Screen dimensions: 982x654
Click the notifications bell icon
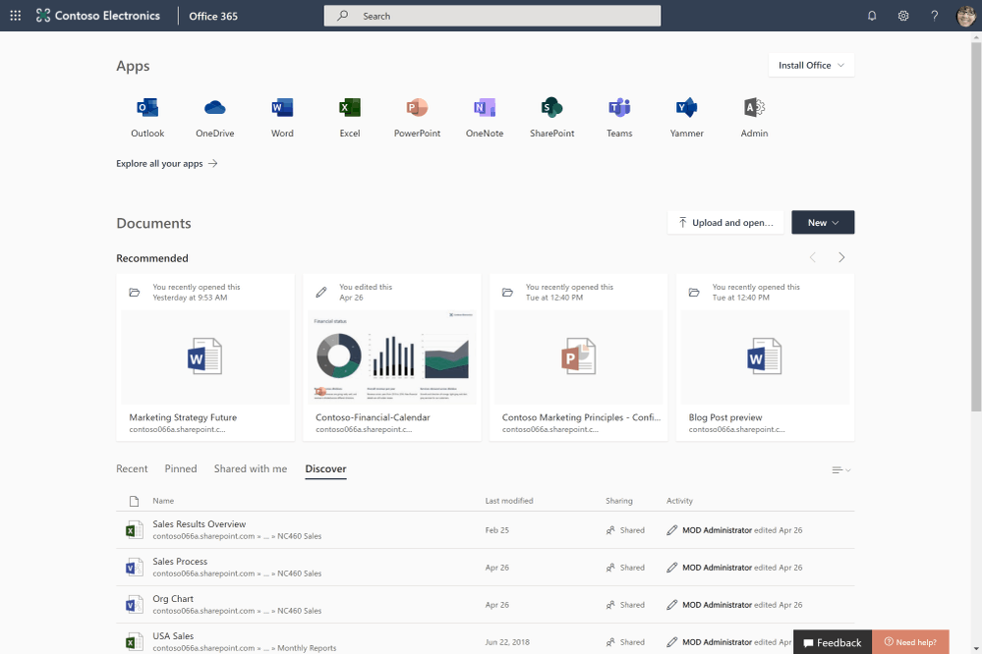tap(872, 16)
